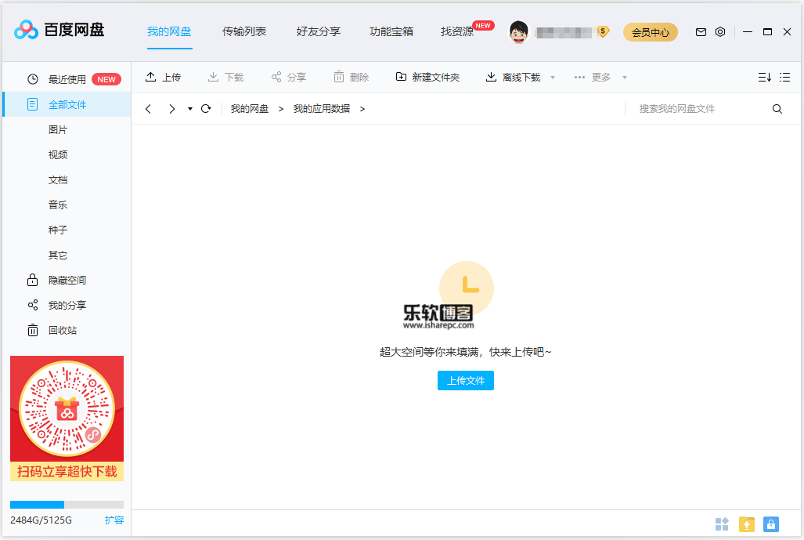The width and height of the screenshot is (804, 540).
Task: Open the settings hexagon icon
Action: click(x=720, y=32)
